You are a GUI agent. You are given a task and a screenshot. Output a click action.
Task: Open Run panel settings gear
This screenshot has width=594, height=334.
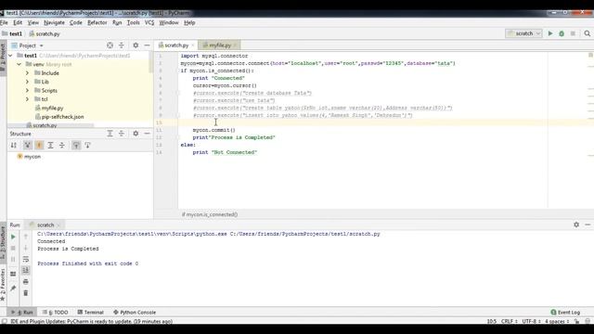pos(576,225)
